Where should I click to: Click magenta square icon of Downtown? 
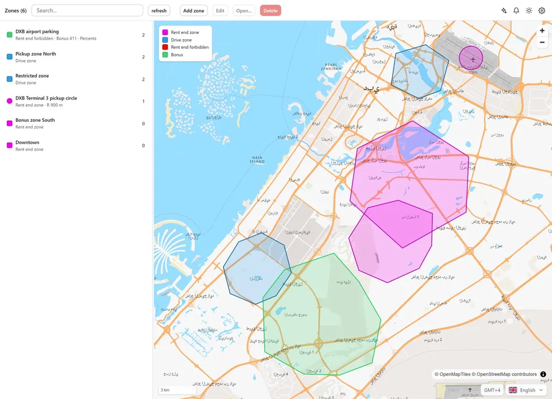[10, 145]
